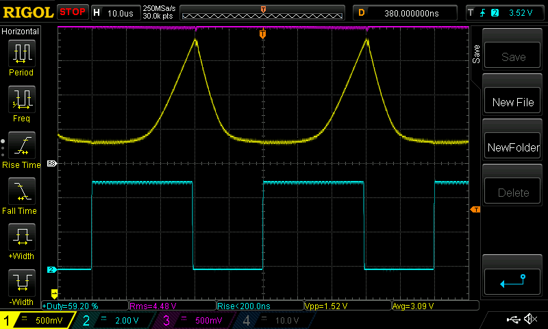Click the New File menu item
This screenshot has height=329, width=548.
pos(513,102)
